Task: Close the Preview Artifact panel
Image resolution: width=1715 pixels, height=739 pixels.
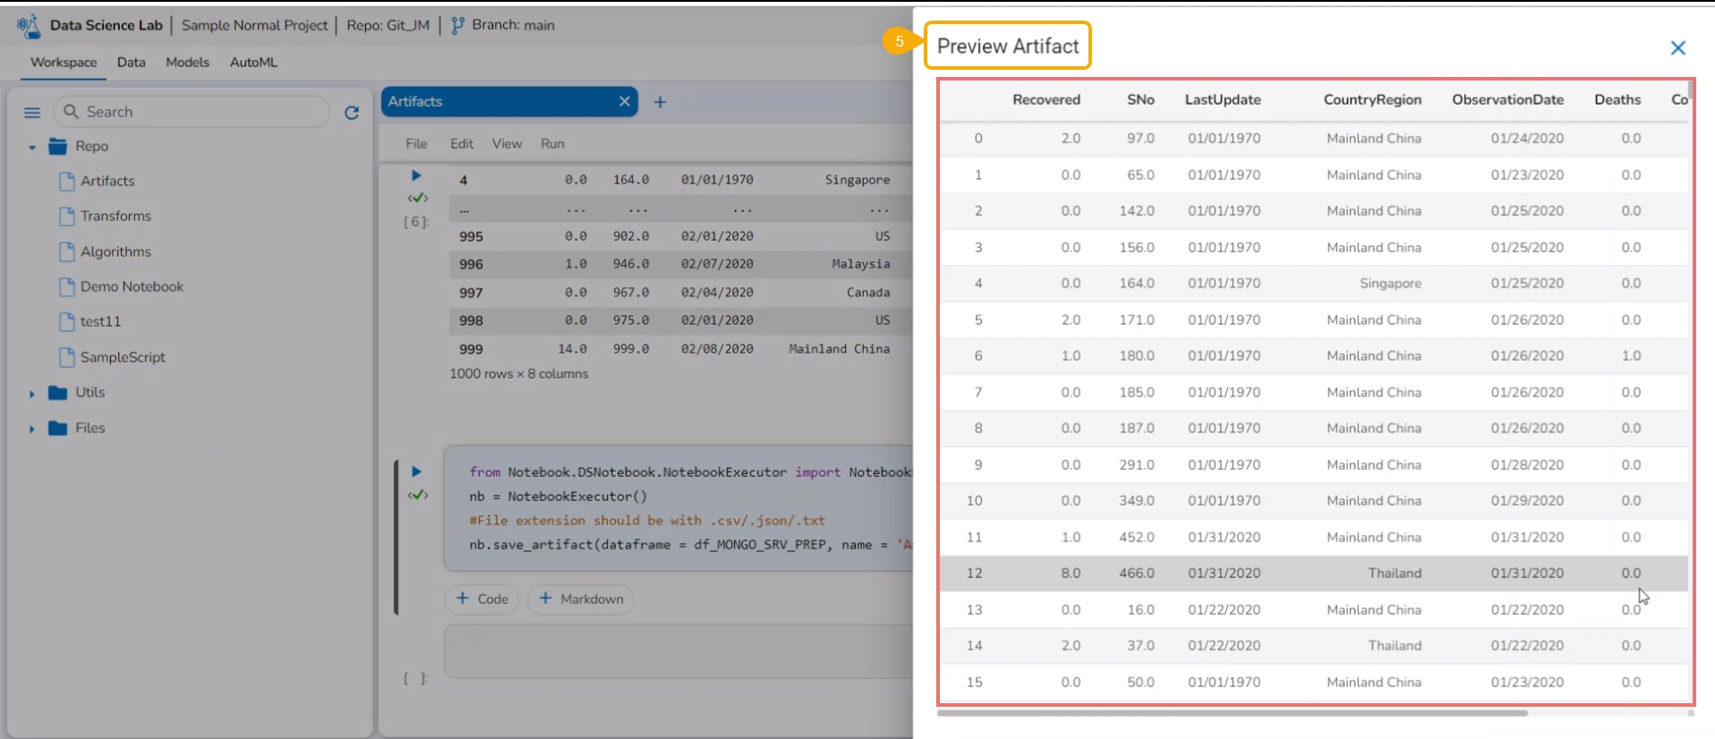Action: click(x=1677, y=48)
